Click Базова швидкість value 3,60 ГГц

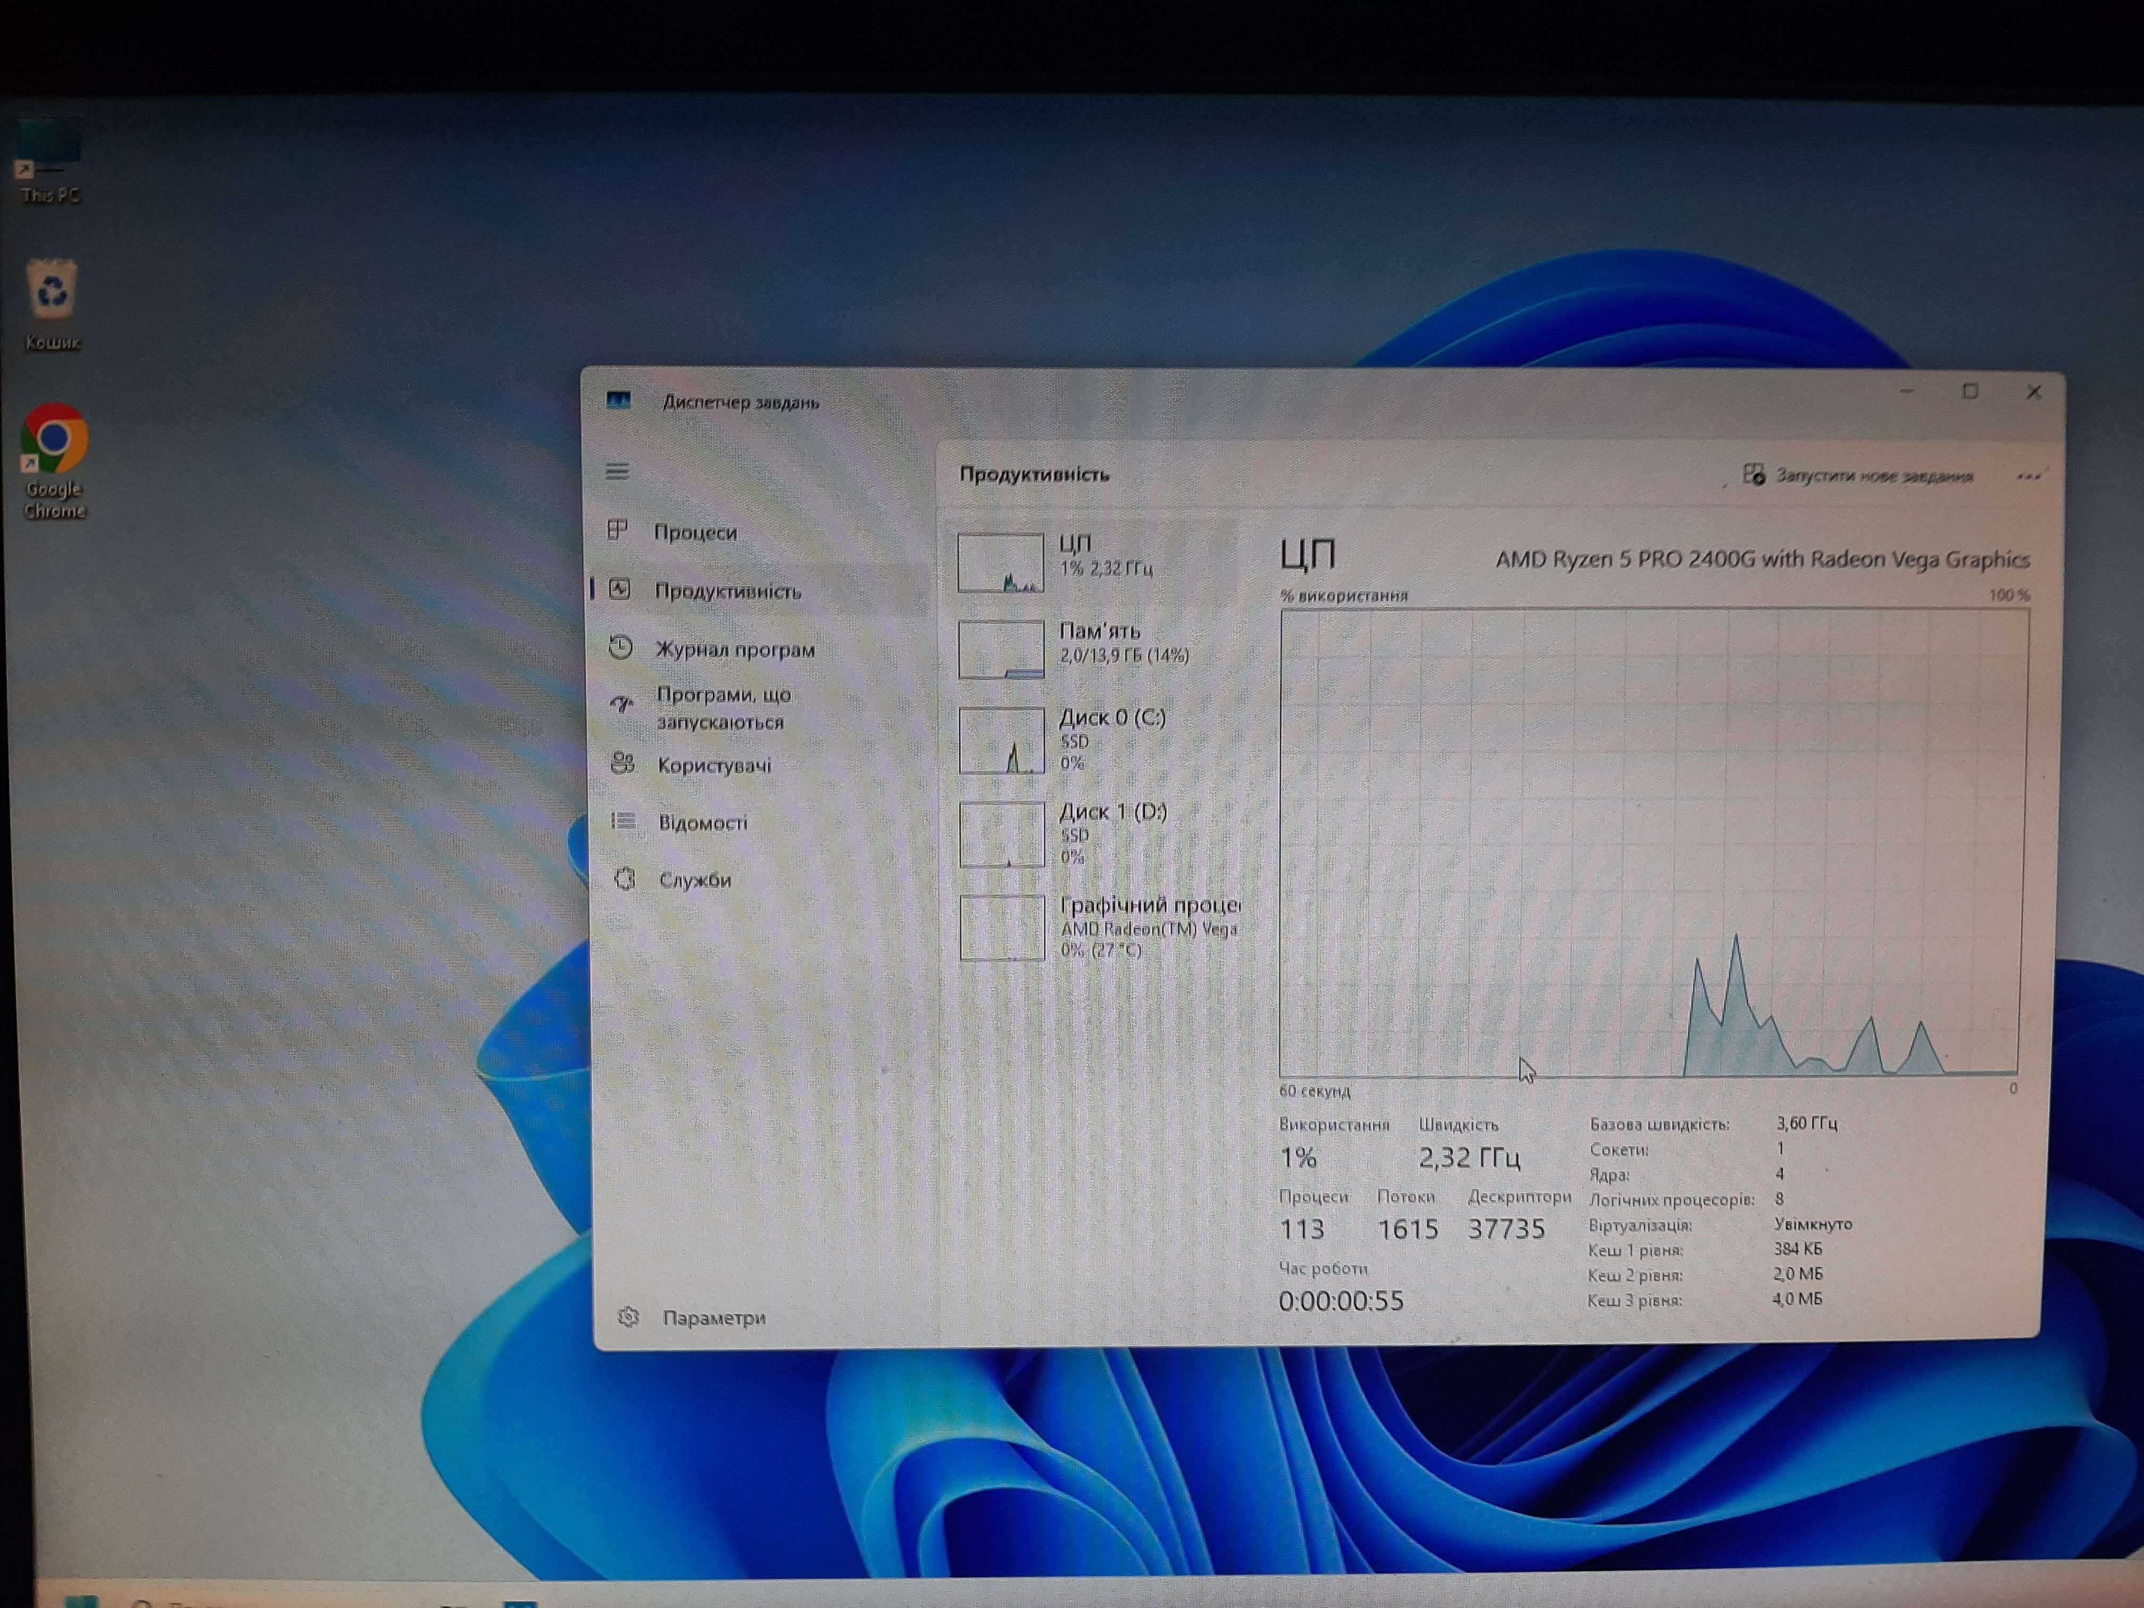tap(1807, 1124)
